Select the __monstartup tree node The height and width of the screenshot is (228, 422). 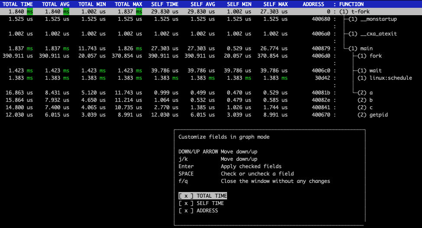[373, 19]
